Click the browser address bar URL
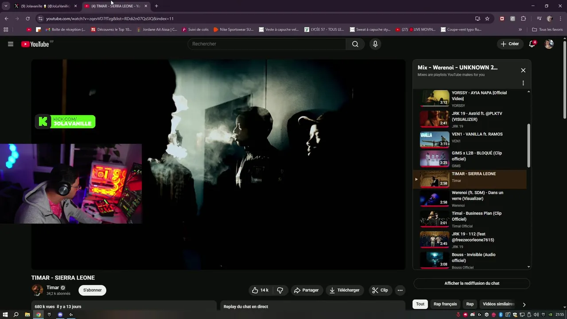Viewport: 567px width, 319px height. pos(110,19)
